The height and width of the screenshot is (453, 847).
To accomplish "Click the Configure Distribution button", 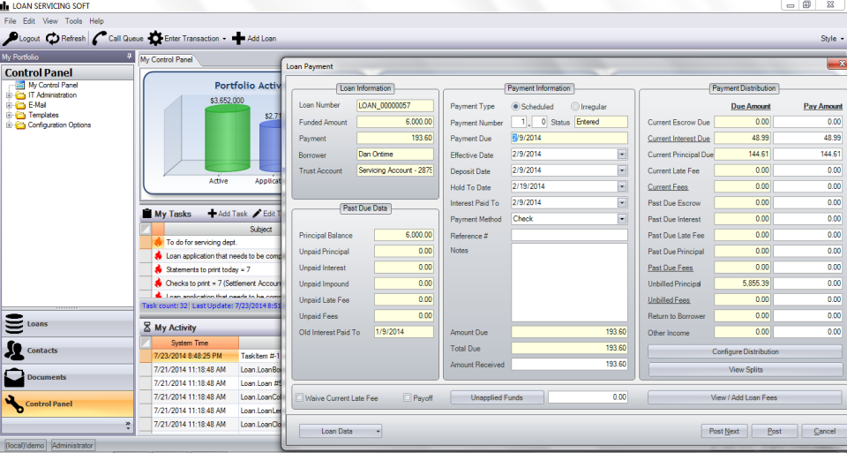I will (746, 351).
